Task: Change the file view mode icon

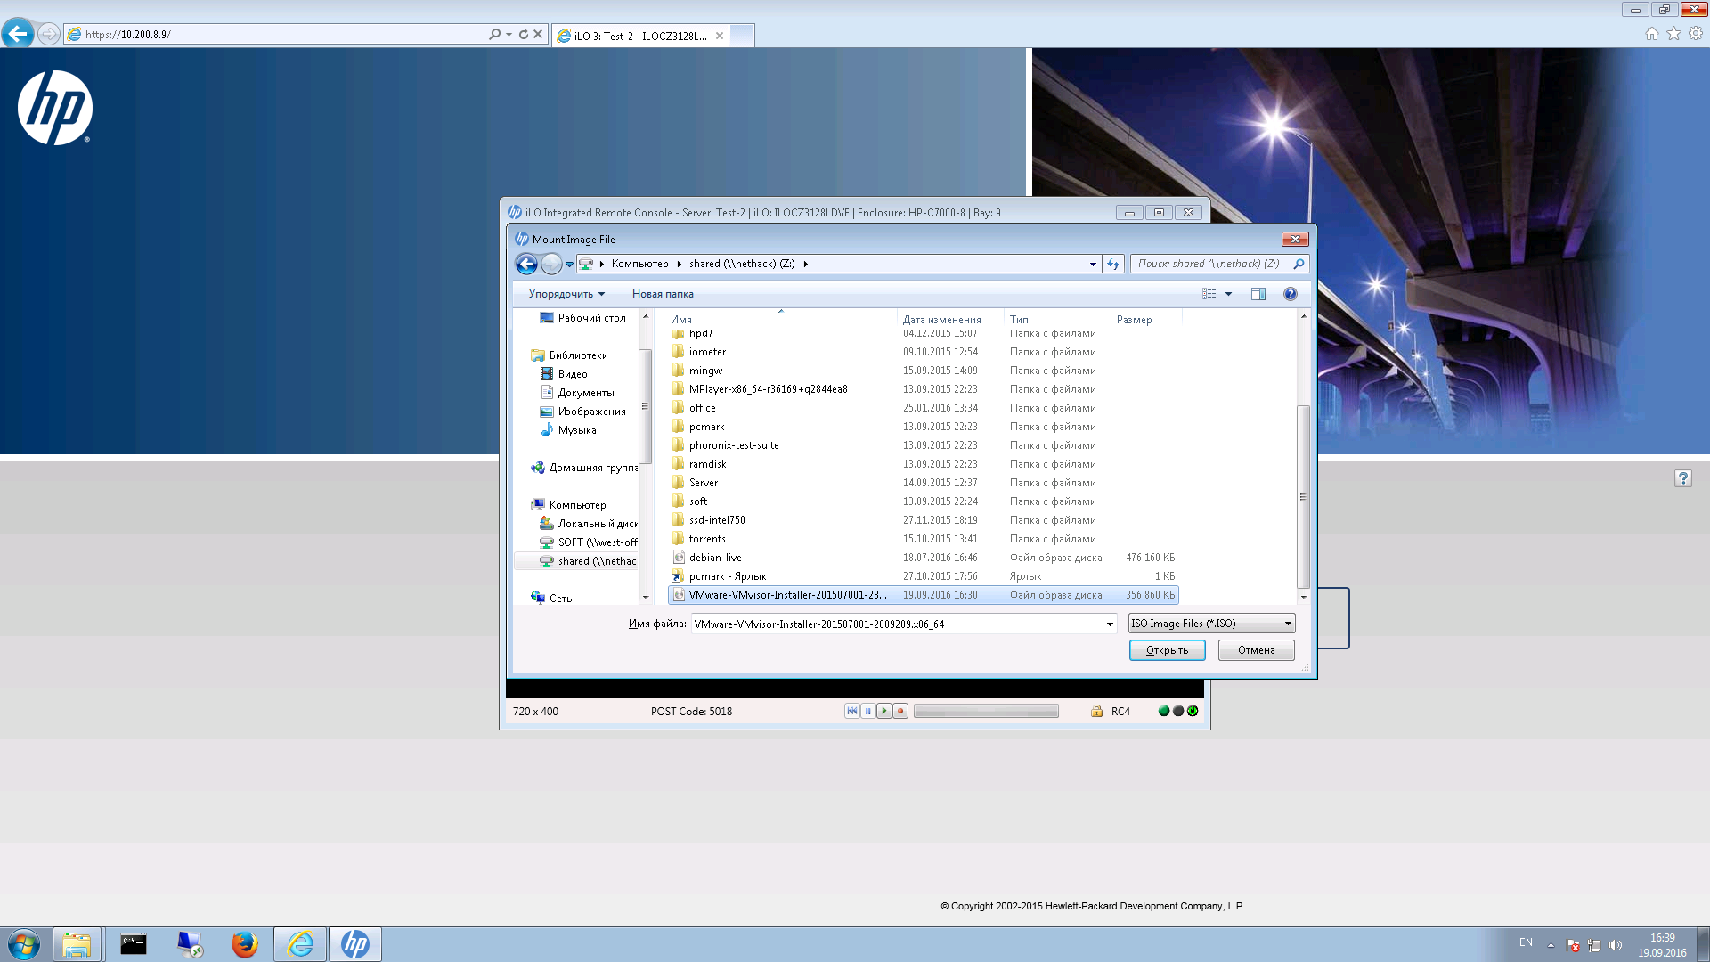Action: tap(1209, 294)
